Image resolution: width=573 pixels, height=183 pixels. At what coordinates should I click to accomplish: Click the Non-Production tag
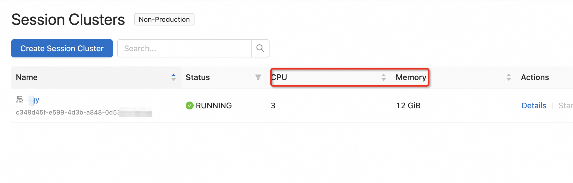[x=164, y=19]
